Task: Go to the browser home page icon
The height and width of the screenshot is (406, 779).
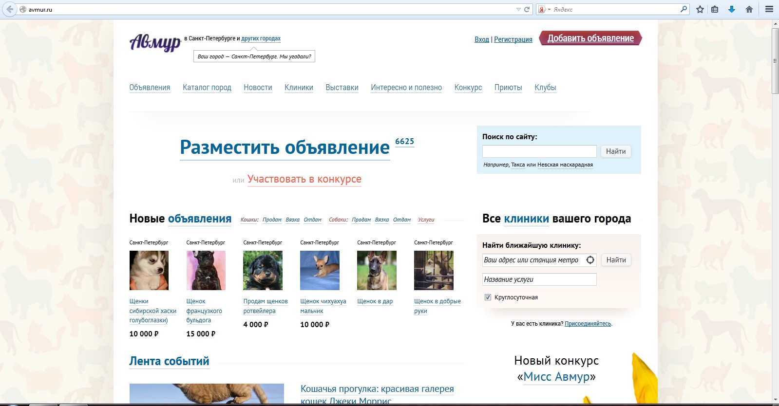Action: click(x=749, y=9)
